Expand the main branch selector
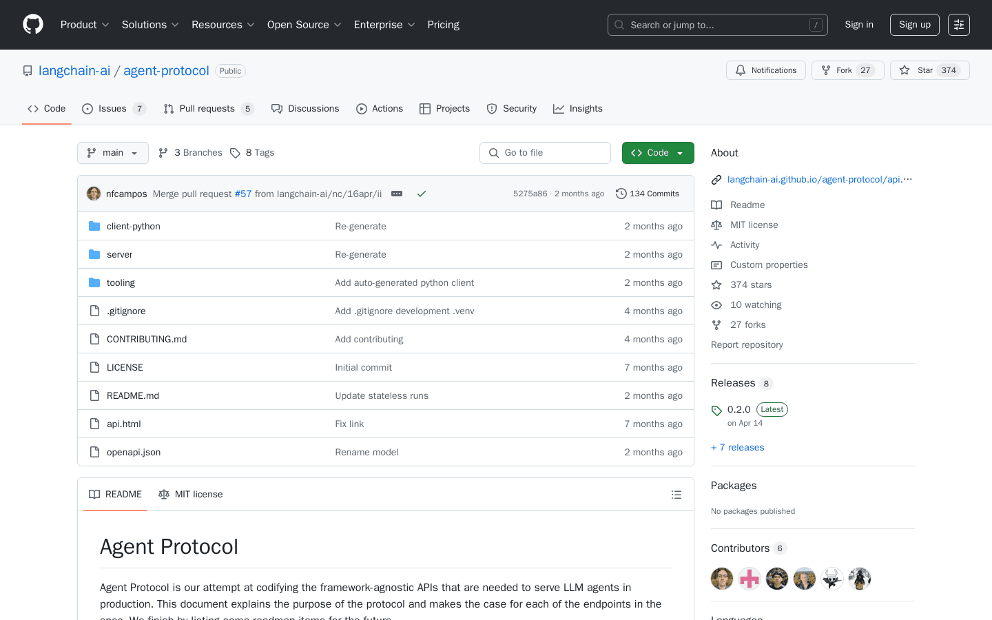992x620 pixels. click(112, 152)
